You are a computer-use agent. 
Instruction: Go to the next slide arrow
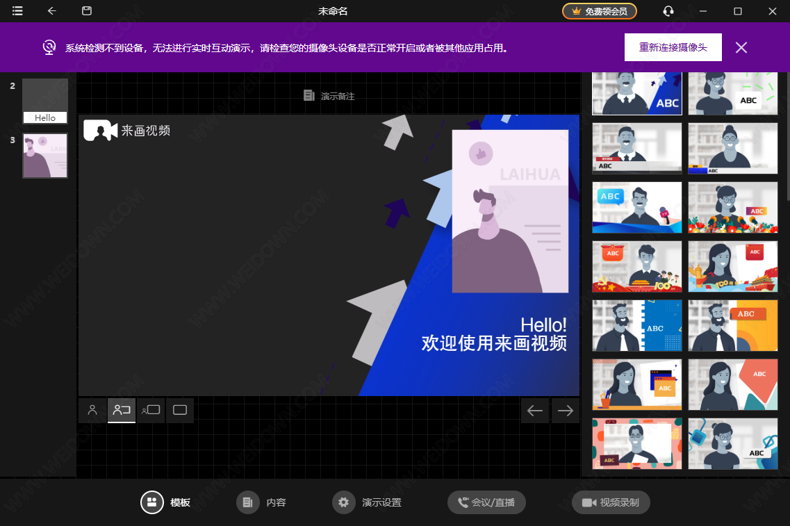(566, 411)
